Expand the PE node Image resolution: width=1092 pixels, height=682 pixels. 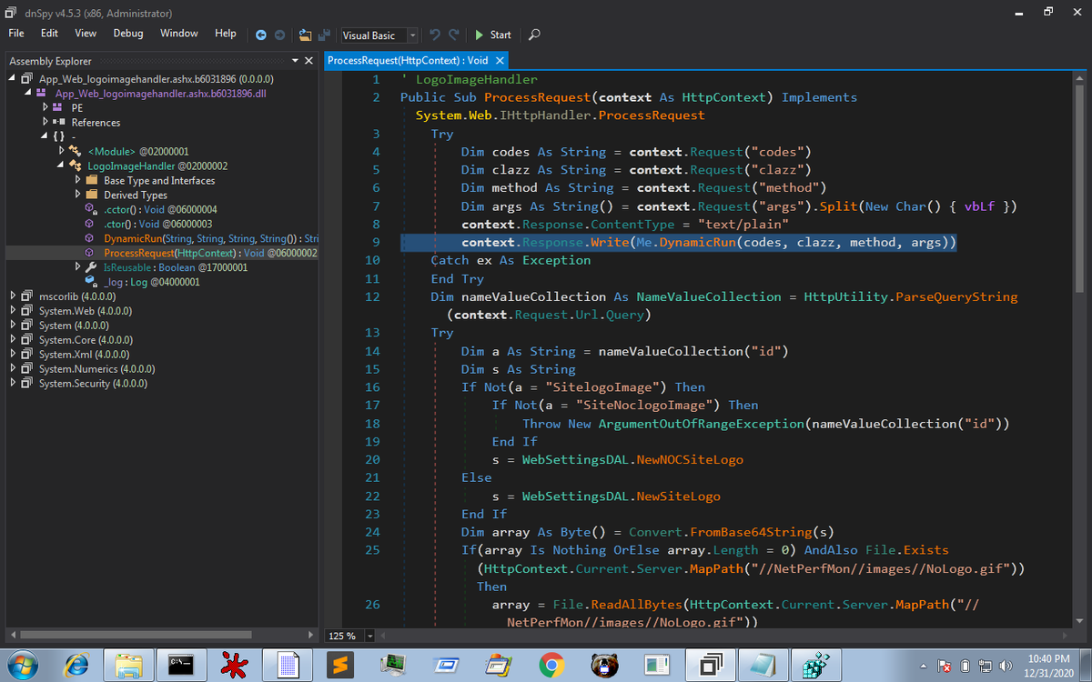point(45,107)
